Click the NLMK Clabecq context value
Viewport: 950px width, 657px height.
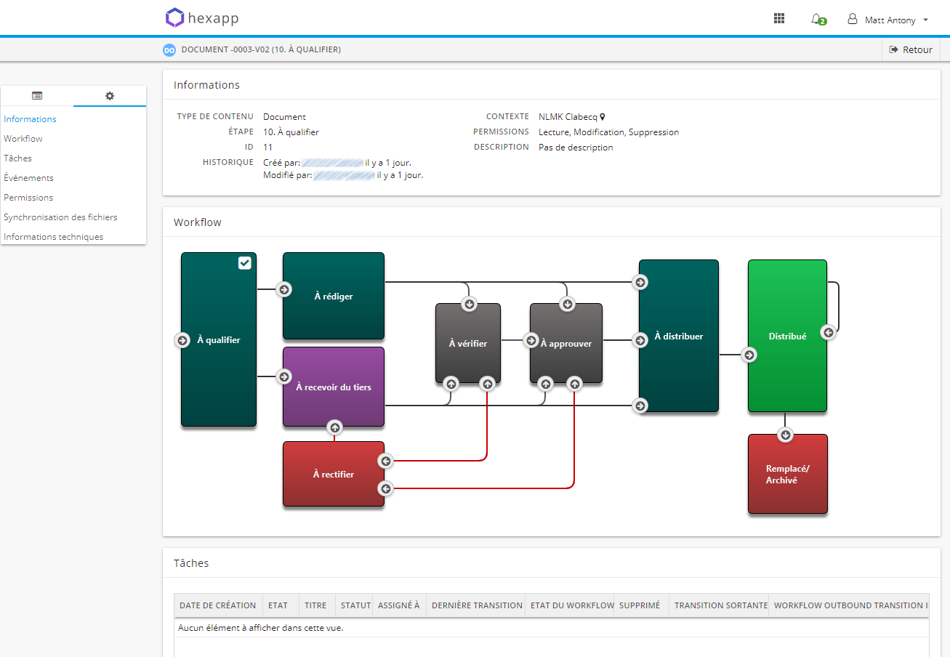(x=568, y=117)
